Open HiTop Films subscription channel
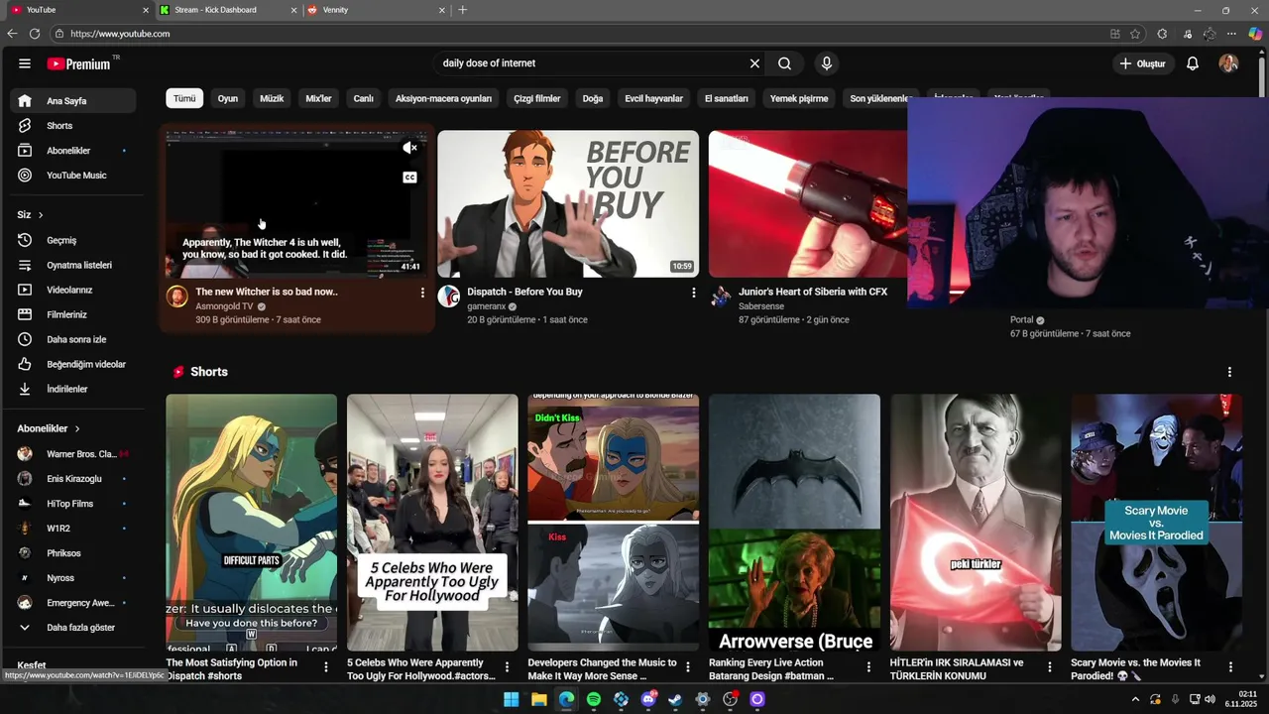 (x=73, y=504)
